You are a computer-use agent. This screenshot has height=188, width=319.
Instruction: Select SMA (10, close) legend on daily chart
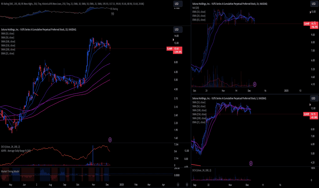8,33
